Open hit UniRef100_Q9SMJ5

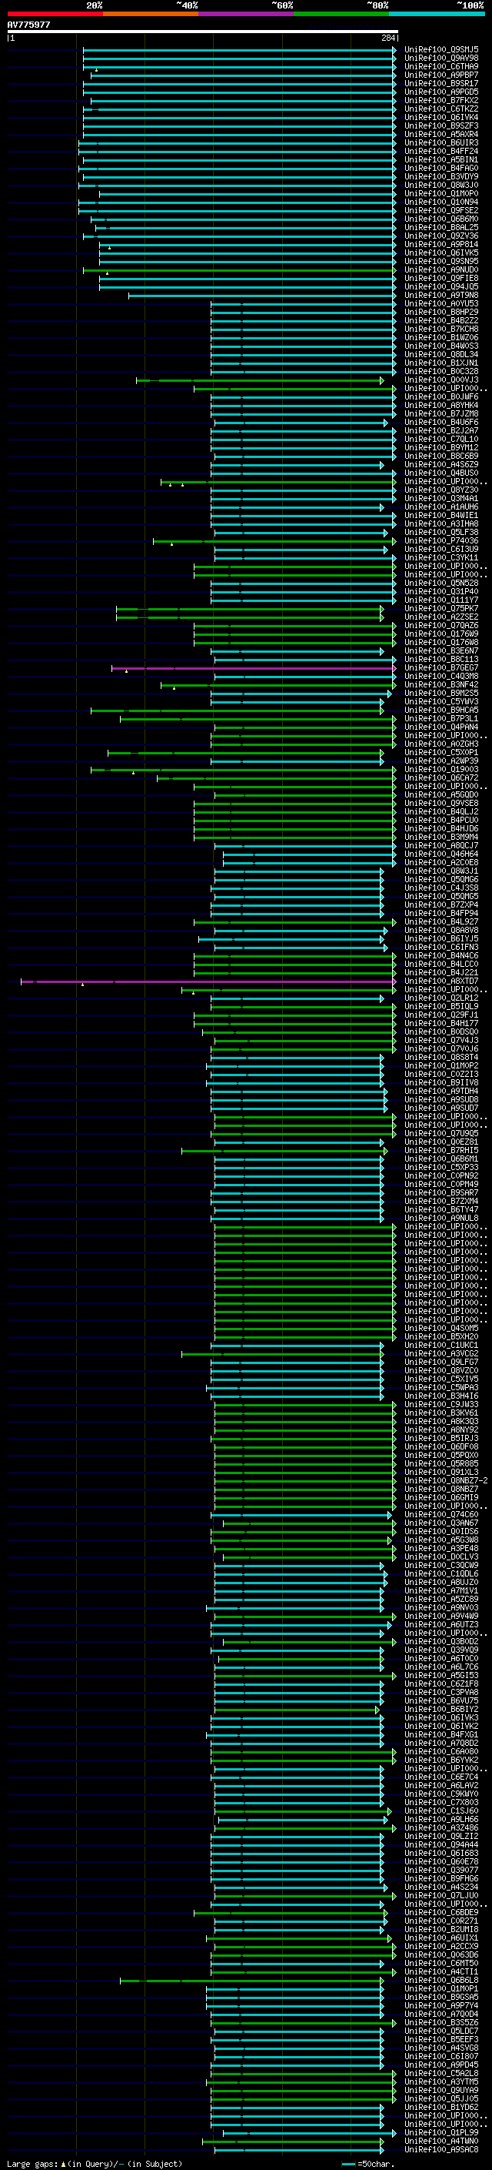tap(441, 50)
